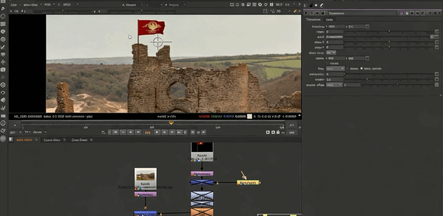The image size is (443, 216).
Task: Open the filter dropdown in Transform properties
Action: coord(335,69)
